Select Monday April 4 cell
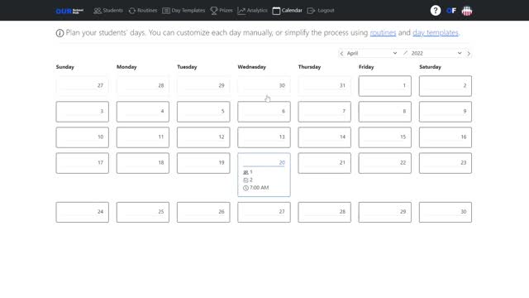Viewport: 529px width, 298px height. pyautogui.click(x=143, y=112)
